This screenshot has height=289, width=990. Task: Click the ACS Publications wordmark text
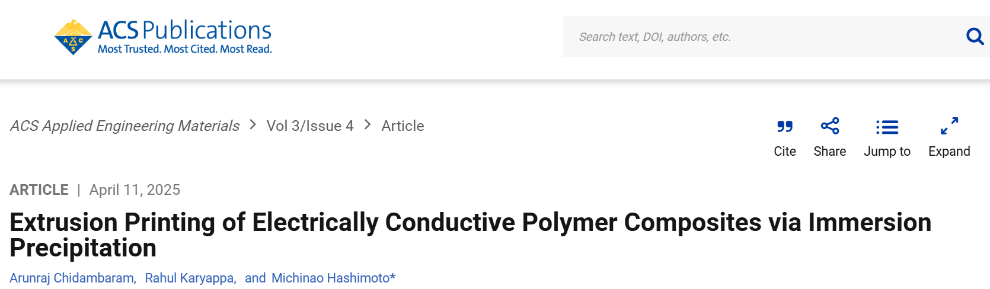pos(184,30)
